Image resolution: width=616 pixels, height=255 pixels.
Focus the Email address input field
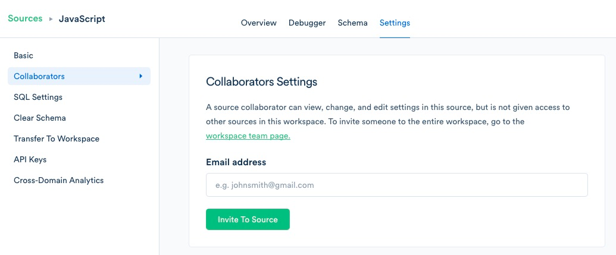397,185
